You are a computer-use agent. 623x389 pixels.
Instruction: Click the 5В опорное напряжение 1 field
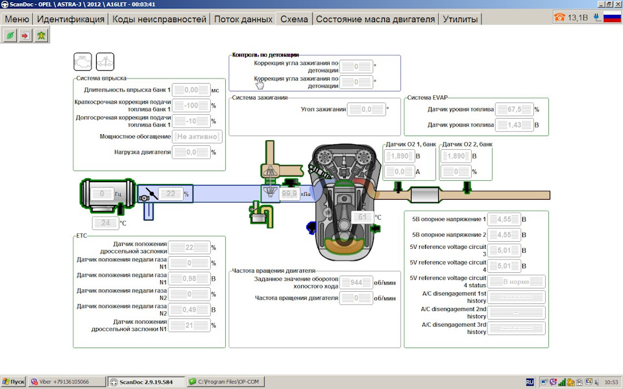tap(504, 219)
